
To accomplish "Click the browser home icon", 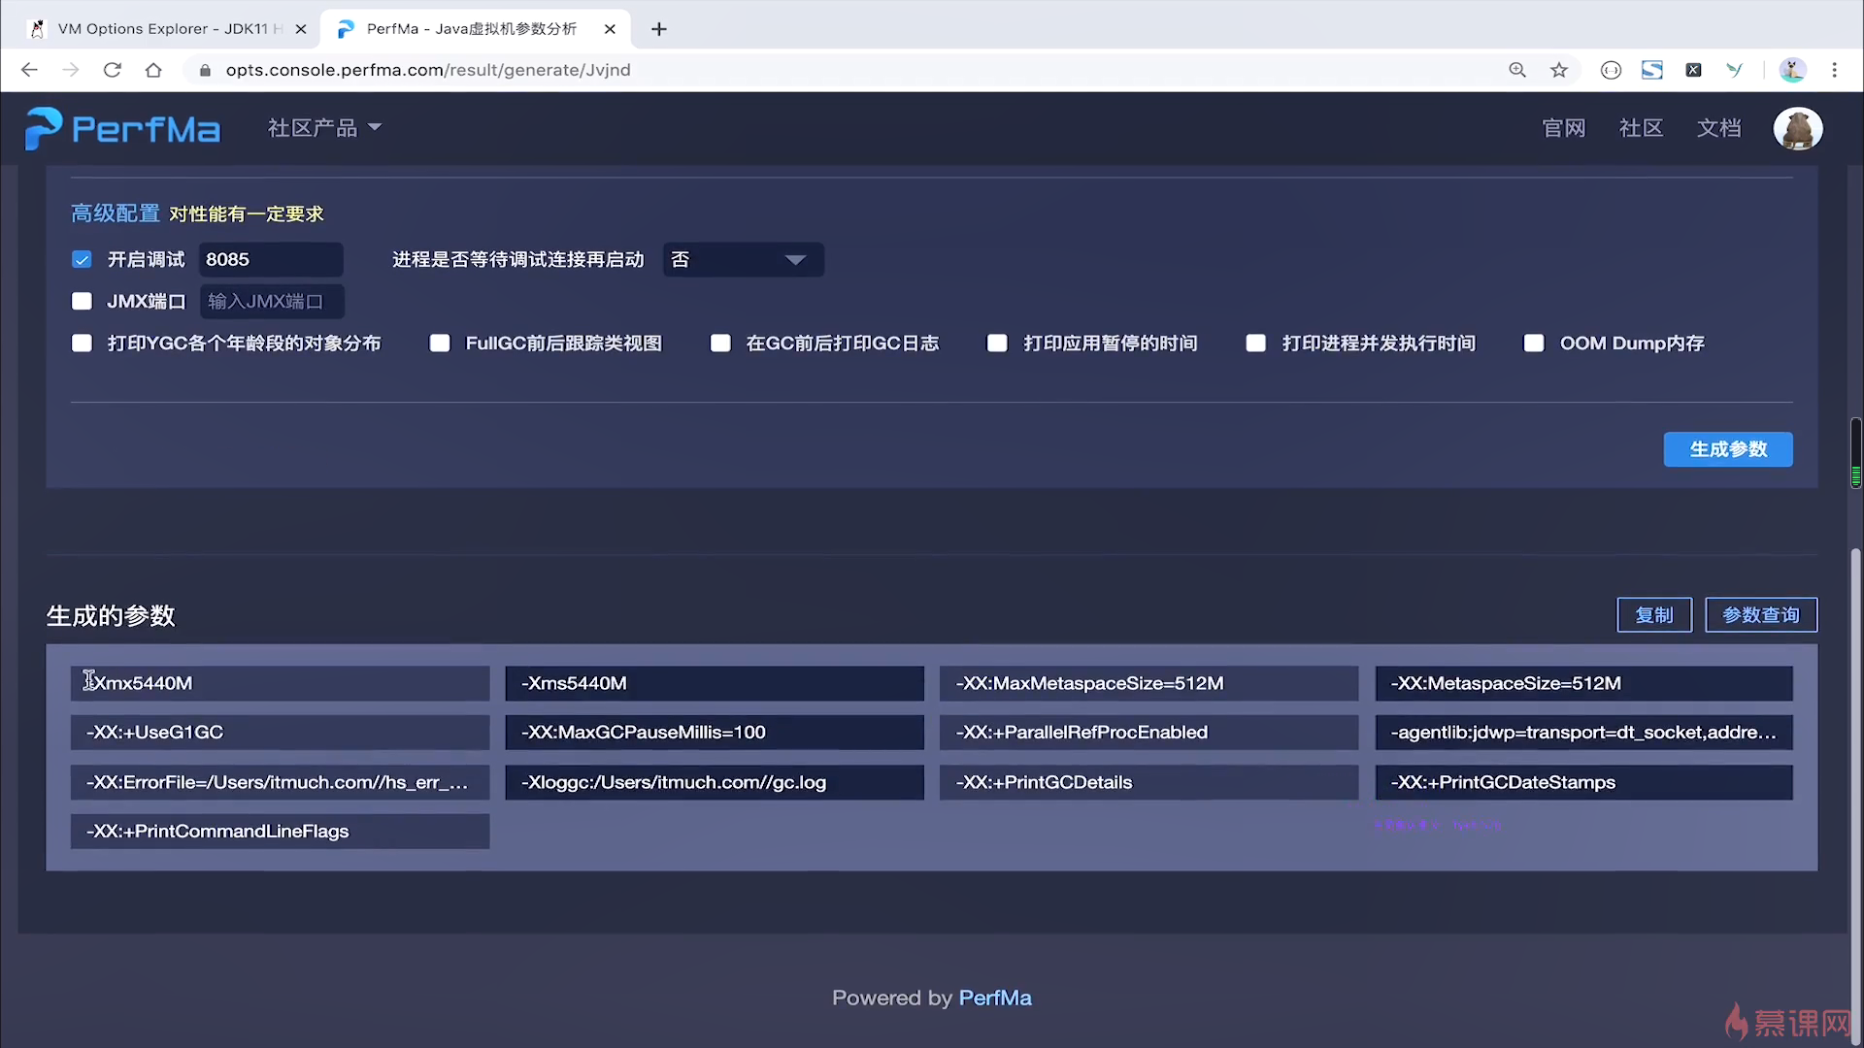I will [x=153, y=70].
